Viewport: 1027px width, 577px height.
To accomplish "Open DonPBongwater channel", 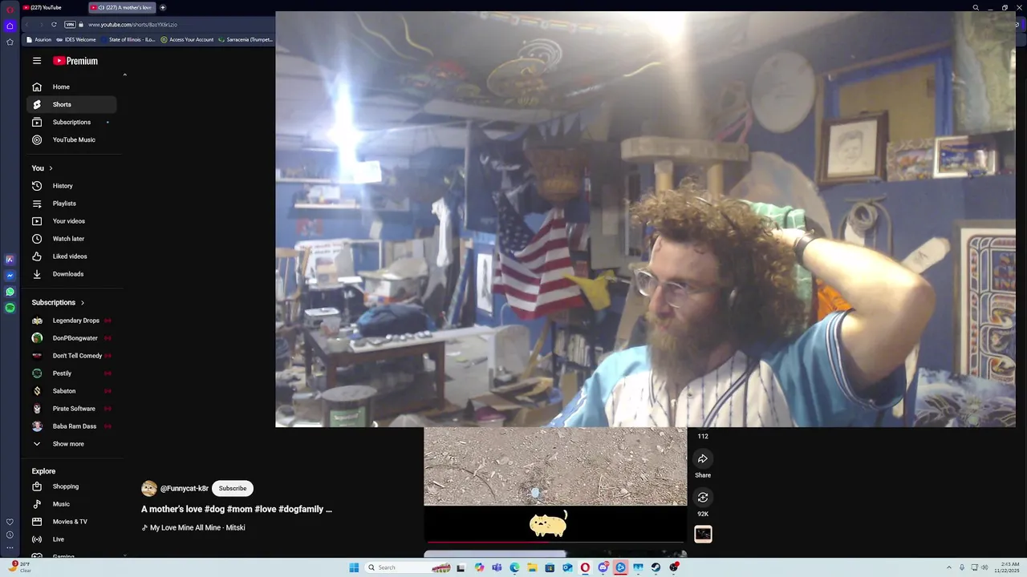I will click(x=71, y=338).
